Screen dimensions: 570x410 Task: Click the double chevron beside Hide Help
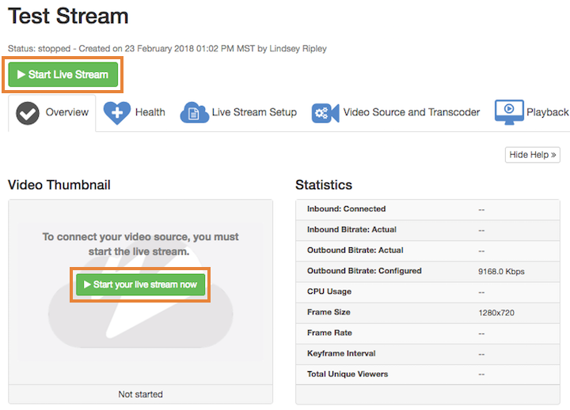coord(554,155)
